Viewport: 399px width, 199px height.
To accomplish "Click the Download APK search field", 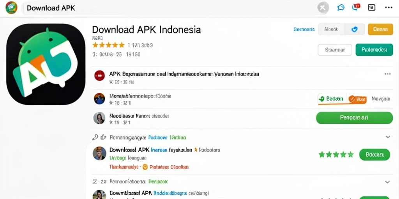I will 171,8.
